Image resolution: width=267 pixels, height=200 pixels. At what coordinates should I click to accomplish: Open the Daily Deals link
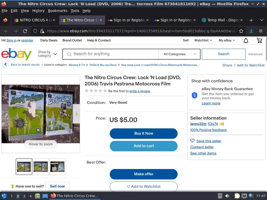[x=49, y=40]
